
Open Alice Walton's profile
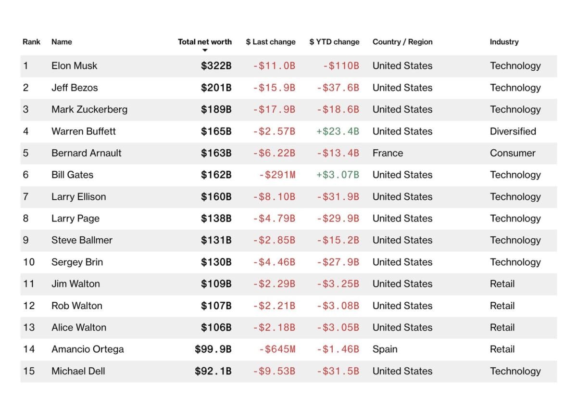[79, 327]
